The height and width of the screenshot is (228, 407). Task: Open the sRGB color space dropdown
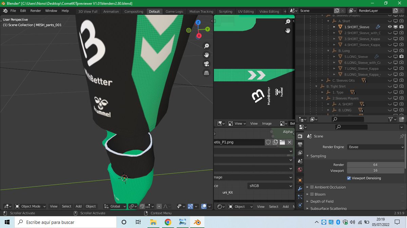pyautogui.click(x=270, y=186)
